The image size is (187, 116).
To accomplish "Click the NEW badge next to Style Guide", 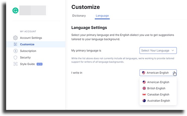I will tap(40, 64).
